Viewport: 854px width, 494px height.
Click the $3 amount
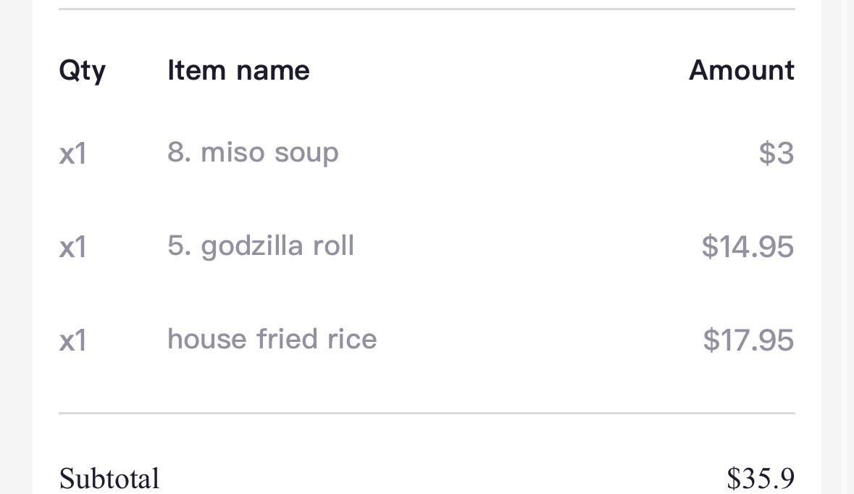[x=776, y=154]
